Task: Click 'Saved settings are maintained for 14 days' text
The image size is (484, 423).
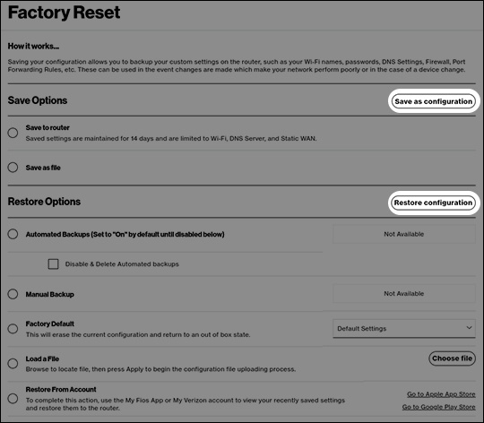Action: pyautogui.click(x=171, y=139)
